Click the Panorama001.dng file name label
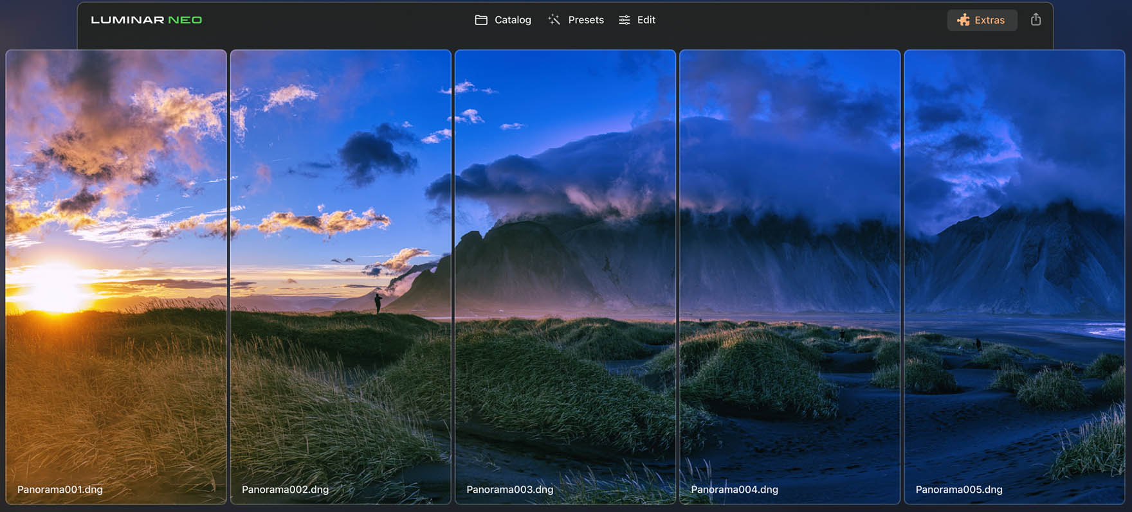The height and width of the screenshot is (512, 1132). (x=60, y=490)
